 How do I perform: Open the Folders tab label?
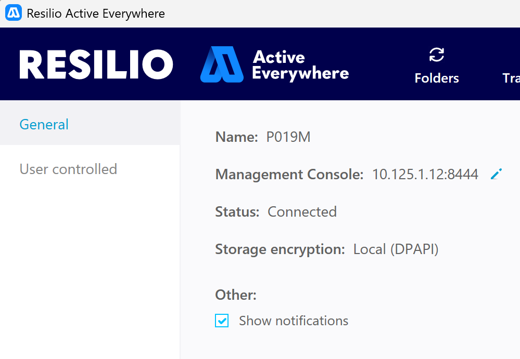click(x=436, y=78)
